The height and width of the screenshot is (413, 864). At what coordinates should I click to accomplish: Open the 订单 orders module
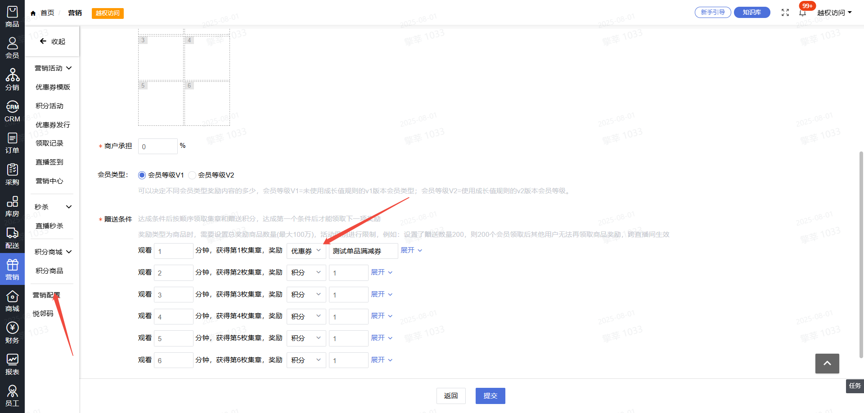(x=12, y=143)
